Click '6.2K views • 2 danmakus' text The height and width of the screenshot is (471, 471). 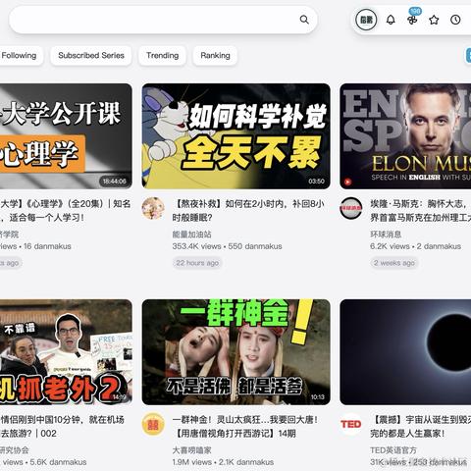click(416, 246)
